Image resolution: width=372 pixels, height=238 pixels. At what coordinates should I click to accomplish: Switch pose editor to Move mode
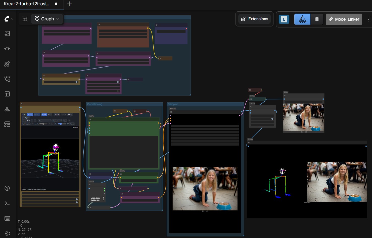tap(50, 115)
